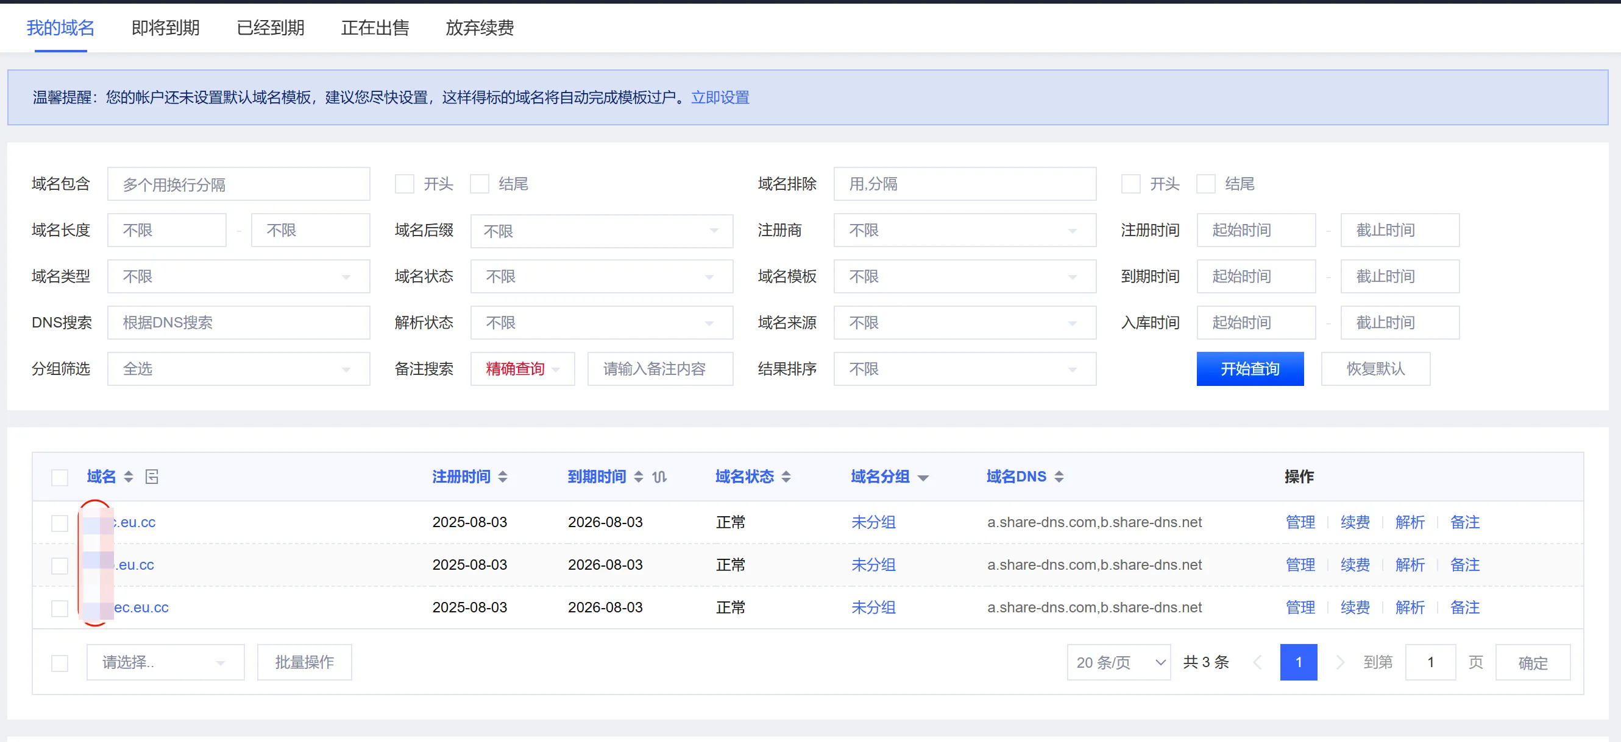The width and height of the screenshot is (1621, 742).
Task: Expand the 注册商 dropdown
Action: [964, 231]
